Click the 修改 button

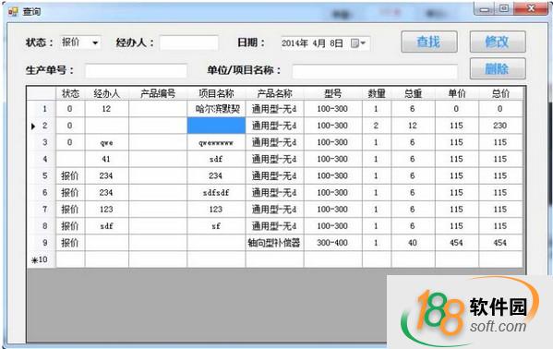(x=498, y=42)
